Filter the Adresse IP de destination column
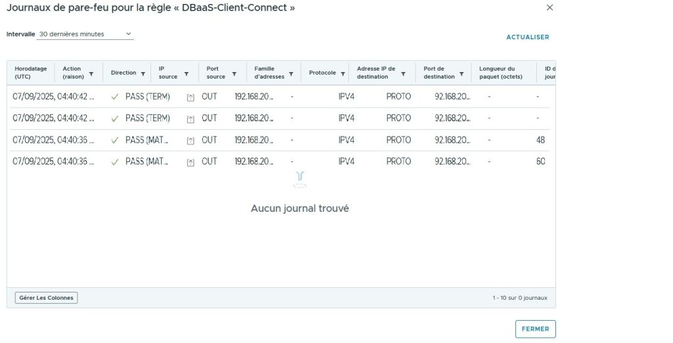 pos(404,73)
